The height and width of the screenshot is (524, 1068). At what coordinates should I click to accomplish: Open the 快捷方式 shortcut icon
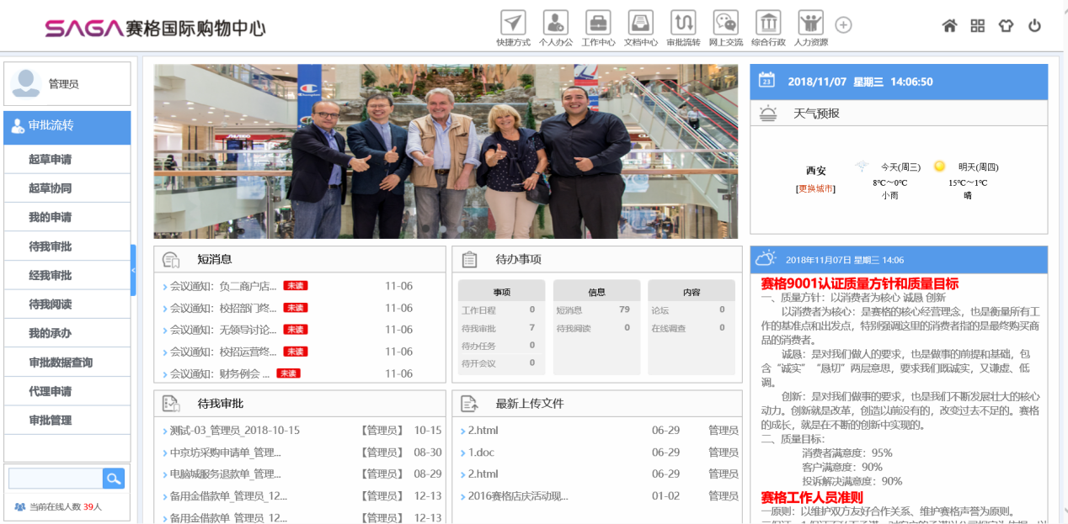pos(513,23)
